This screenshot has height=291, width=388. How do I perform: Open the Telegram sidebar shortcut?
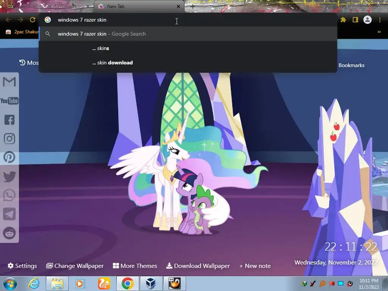9,214
